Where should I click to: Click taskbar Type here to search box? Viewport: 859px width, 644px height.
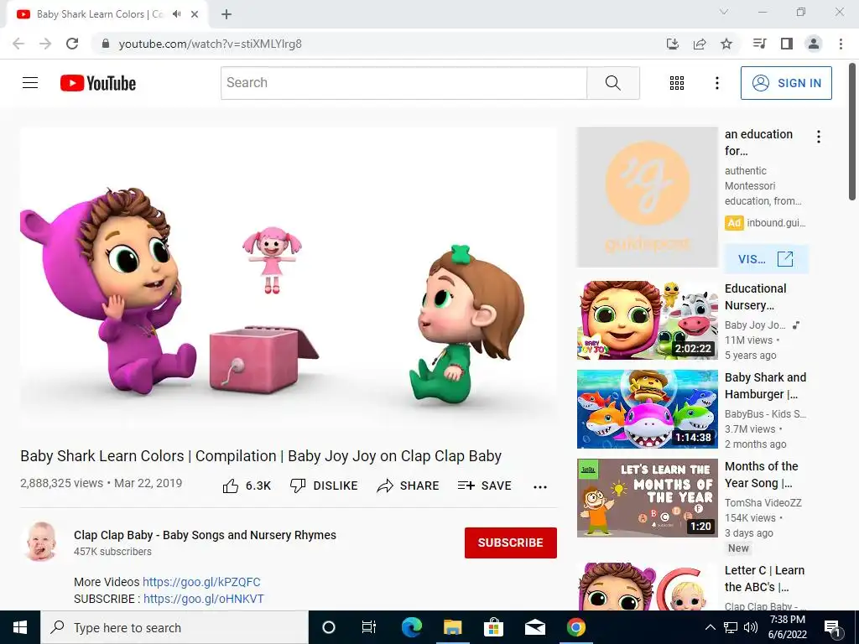coord(174,627)
